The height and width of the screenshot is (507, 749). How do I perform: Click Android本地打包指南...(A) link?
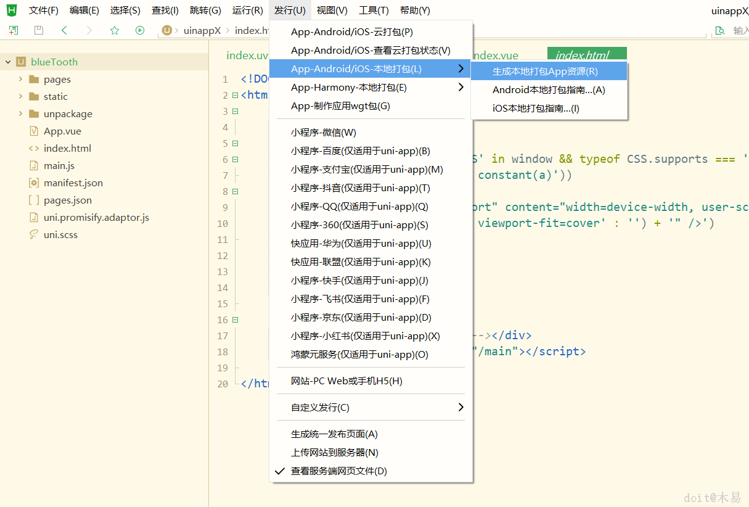click(x=549, y=90)
